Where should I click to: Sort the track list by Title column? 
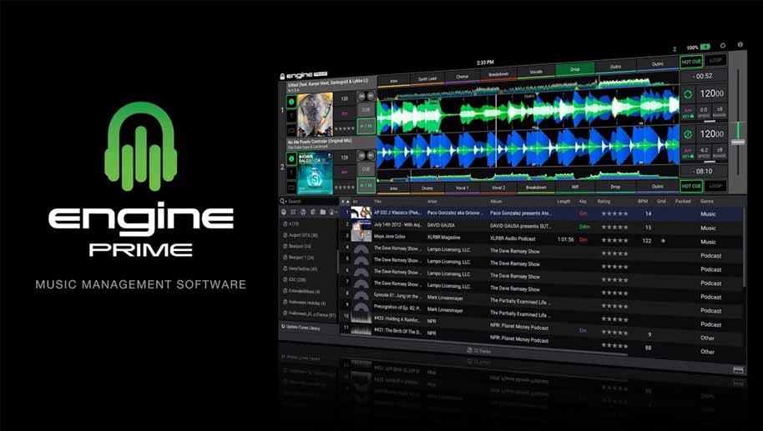[x=377, y=201]
